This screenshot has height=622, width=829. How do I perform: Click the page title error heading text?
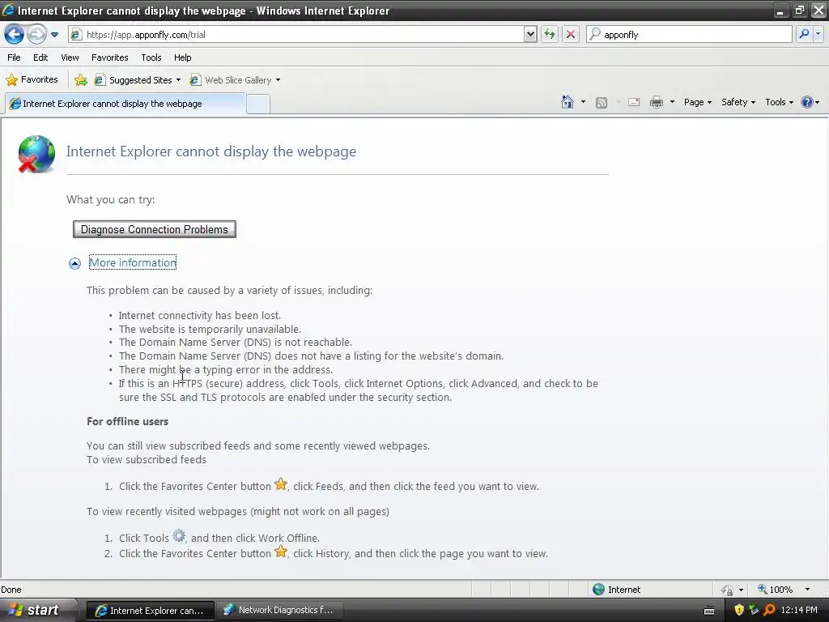coord(211,151)
